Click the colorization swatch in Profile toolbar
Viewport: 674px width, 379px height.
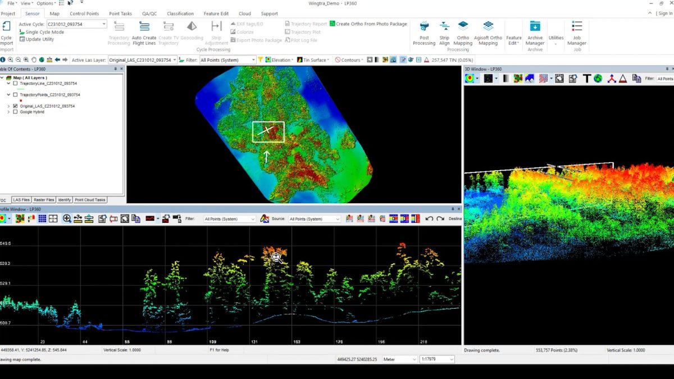(x=149, y=218)
